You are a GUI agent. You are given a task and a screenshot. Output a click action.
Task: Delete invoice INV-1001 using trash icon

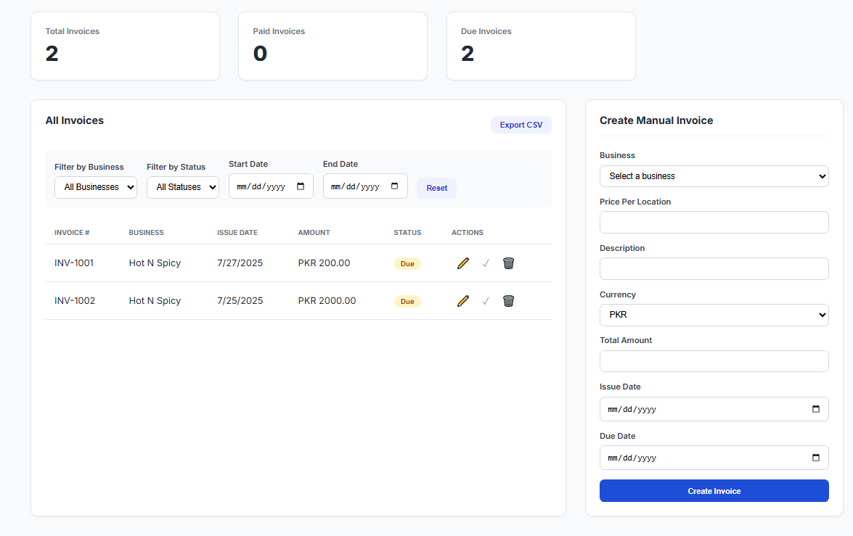pyautogui.click(x=508, y=263)
